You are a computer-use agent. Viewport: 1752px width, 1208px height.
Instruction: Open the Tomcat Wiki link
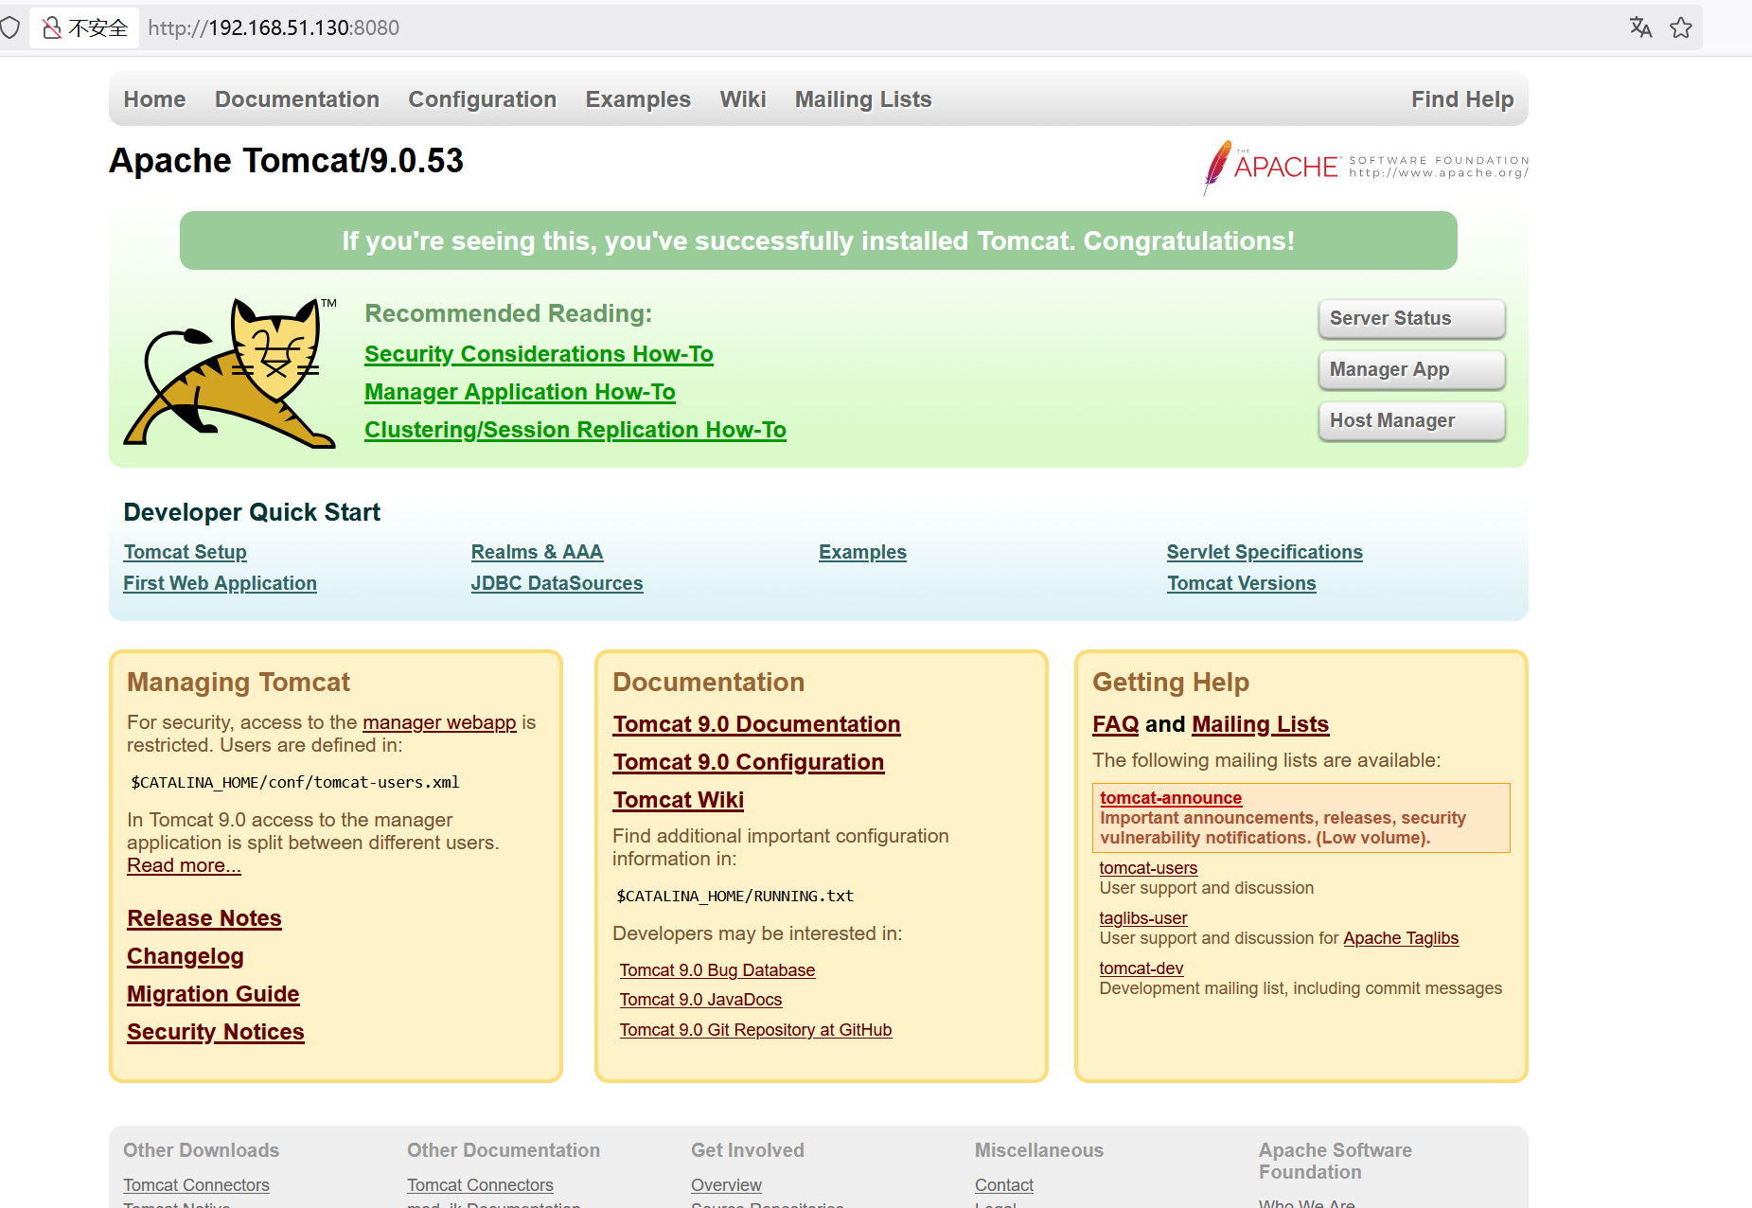[678, 800]
